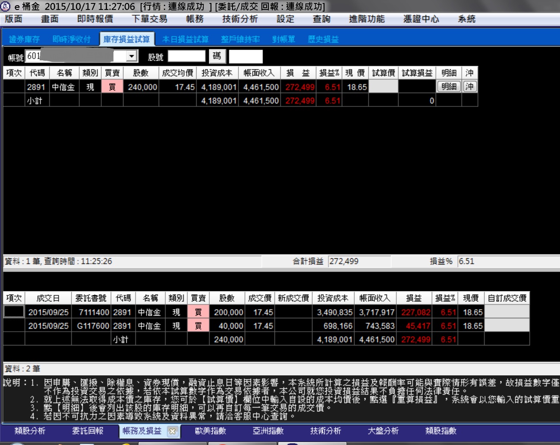Screen dimensions: 560x445
Task: Open the 設定 menu
Action: coord(285,19)
